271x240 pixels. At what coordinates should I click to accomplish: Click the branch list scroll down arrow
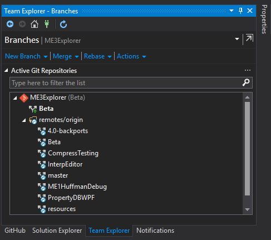247,209
